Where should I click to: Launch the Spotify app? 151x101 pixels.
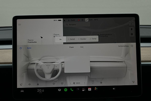pos(66,90)
